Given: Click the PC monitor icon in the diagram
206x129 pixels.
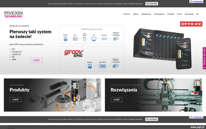Looking at the screenshot, I should point(94,39).
